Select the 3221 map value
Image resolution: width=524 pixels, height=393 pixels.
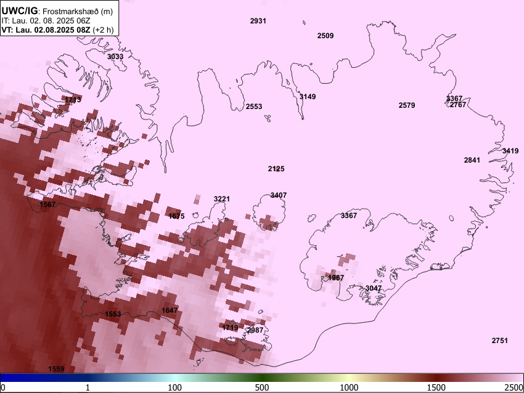[222, 200]
